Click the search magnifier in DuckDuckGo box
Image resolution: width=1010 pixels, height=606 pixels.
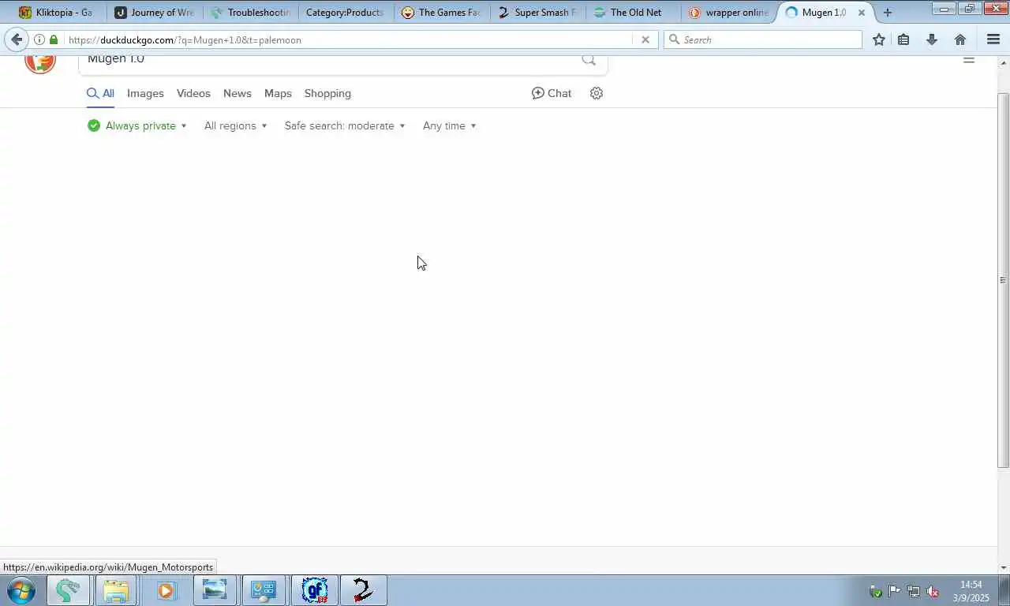pos(589,60)
